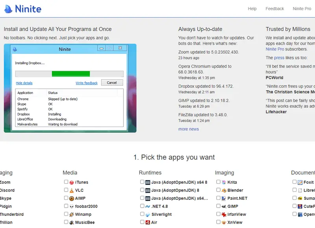Check the GIMP checkbox
315x228 pixels.
click(x=218, y=206)
